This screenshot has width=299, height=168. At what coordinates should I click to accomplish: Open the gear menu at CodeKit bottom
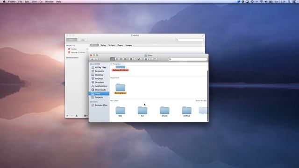tap(85, 116)
